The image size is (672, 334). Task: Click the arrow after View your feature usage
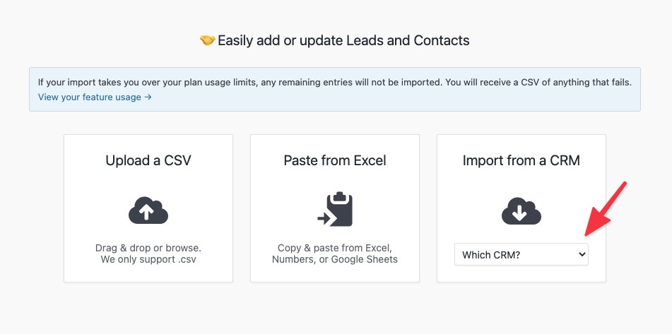148,97
